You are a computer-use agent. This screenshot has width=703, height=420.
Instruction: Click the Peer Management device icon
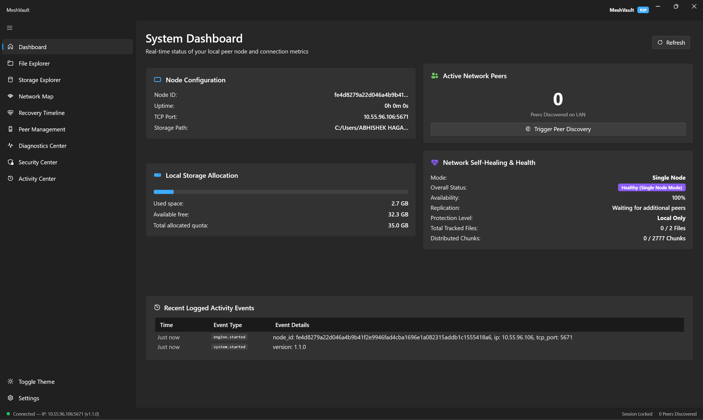pos(10,129)
